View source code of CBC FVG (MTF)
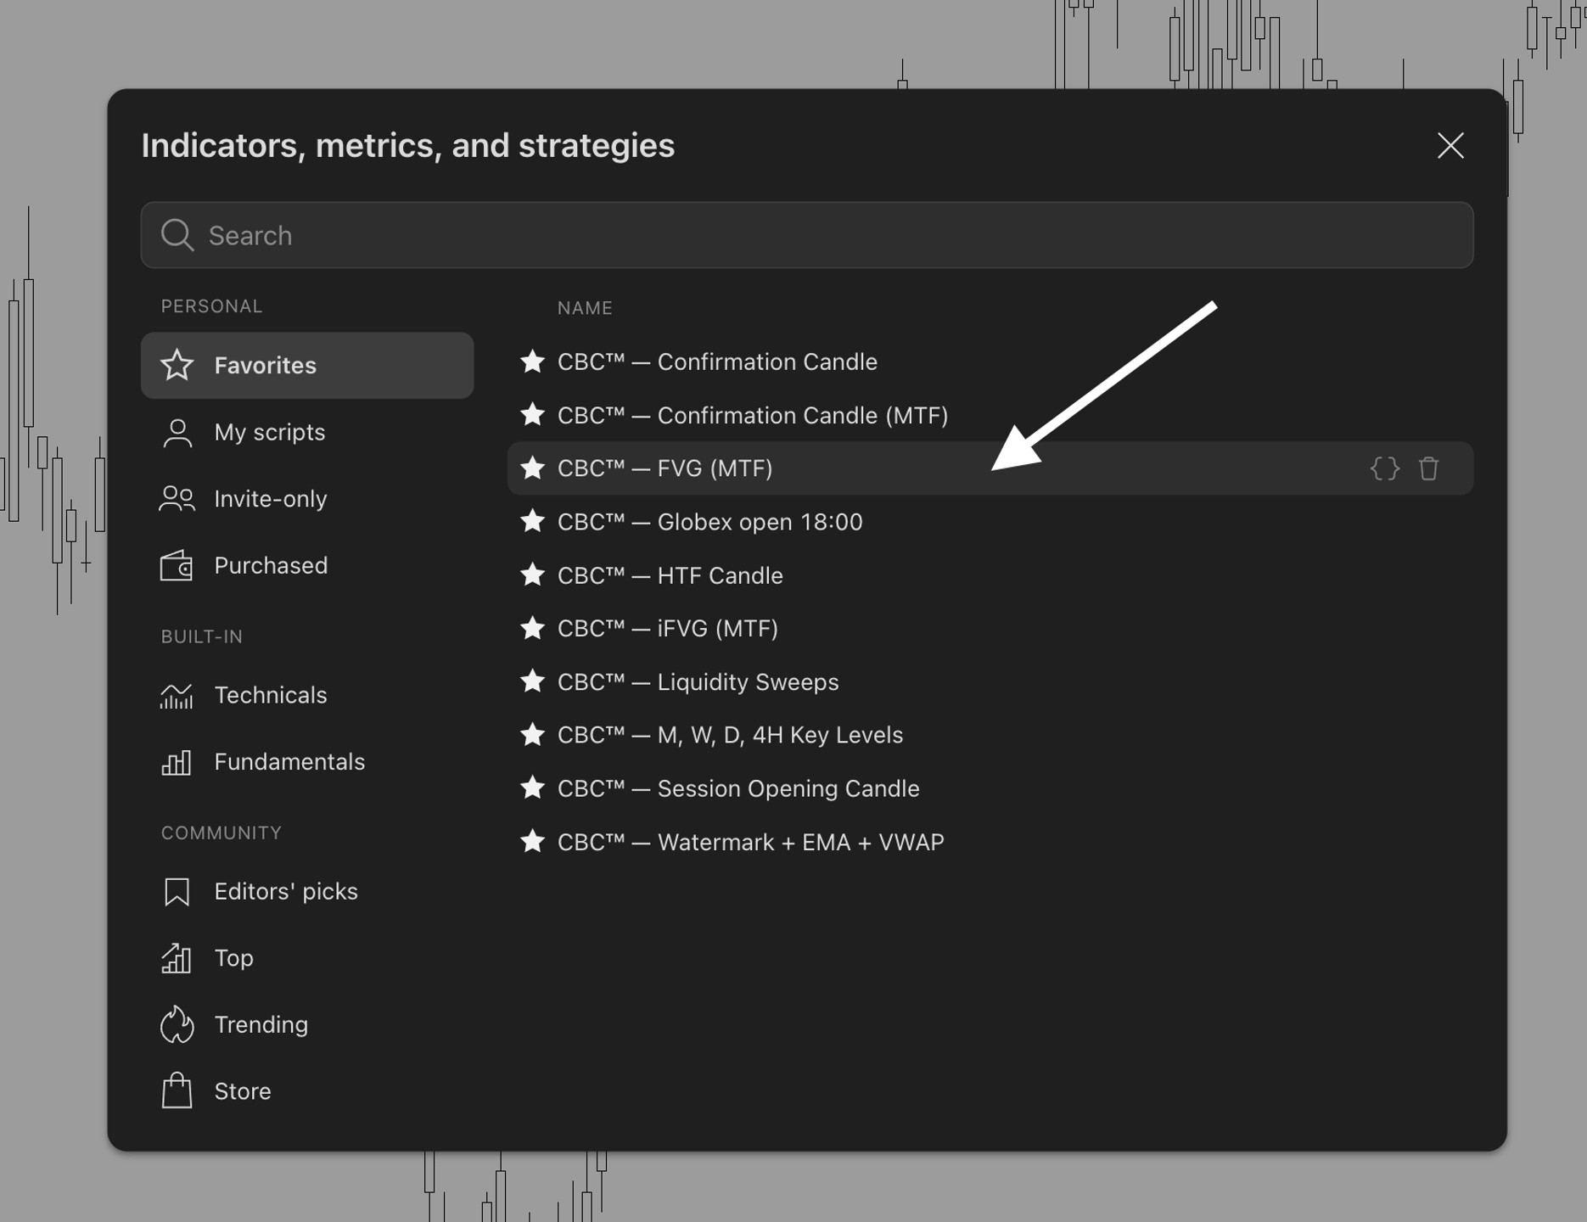 [x=1384, y=468]
